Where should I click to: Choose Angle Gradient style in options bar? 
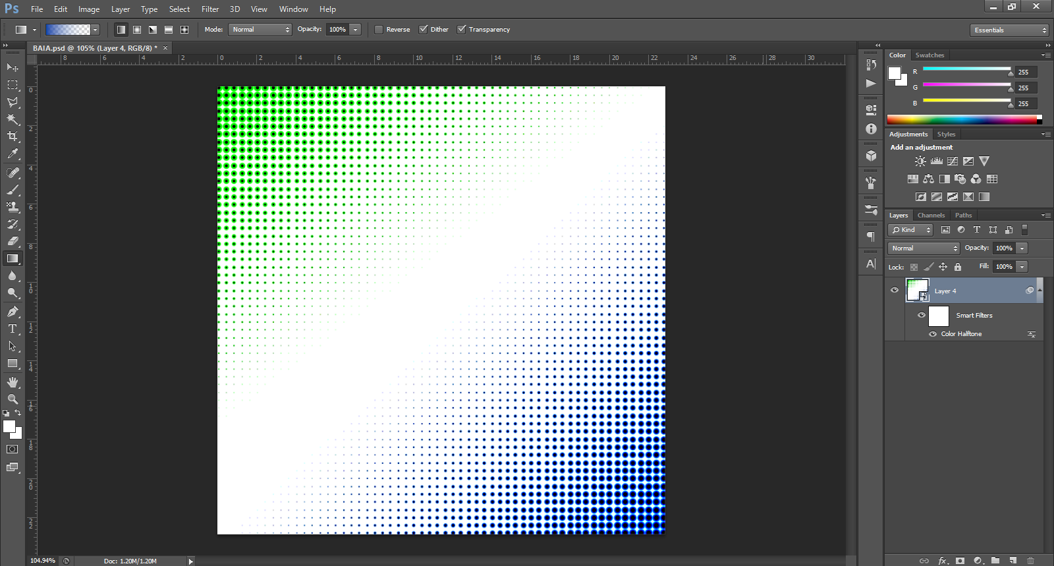152,30
